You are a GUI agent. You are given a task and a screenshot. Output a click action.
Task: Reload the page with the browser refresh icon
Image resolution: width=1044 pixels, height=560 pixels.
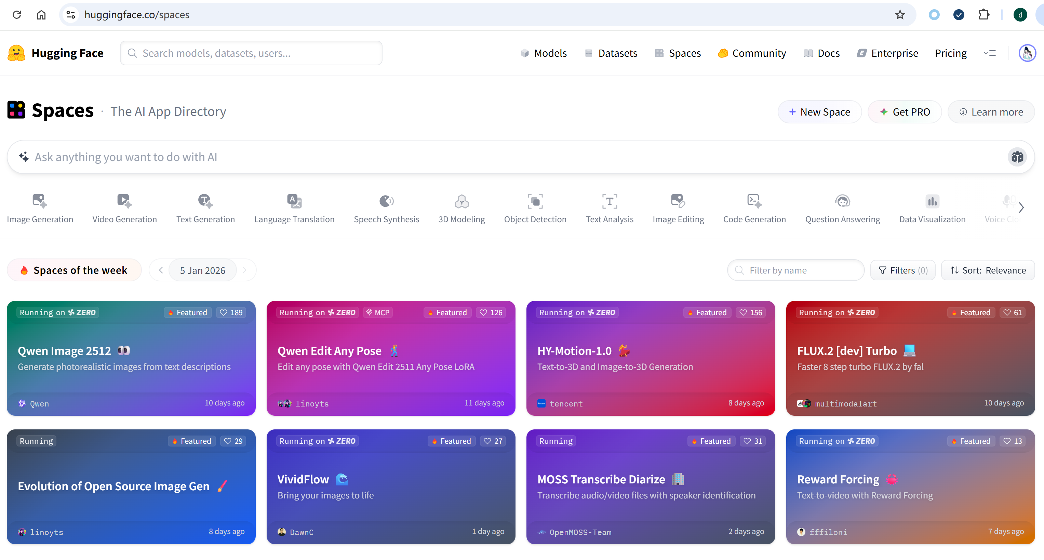click(x=17, y=15)
